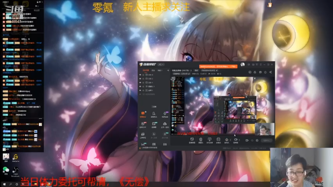This screenshot has width=333, height=187.
Task: Open the share icon at top right of info bar
Action: pos(271,72)
